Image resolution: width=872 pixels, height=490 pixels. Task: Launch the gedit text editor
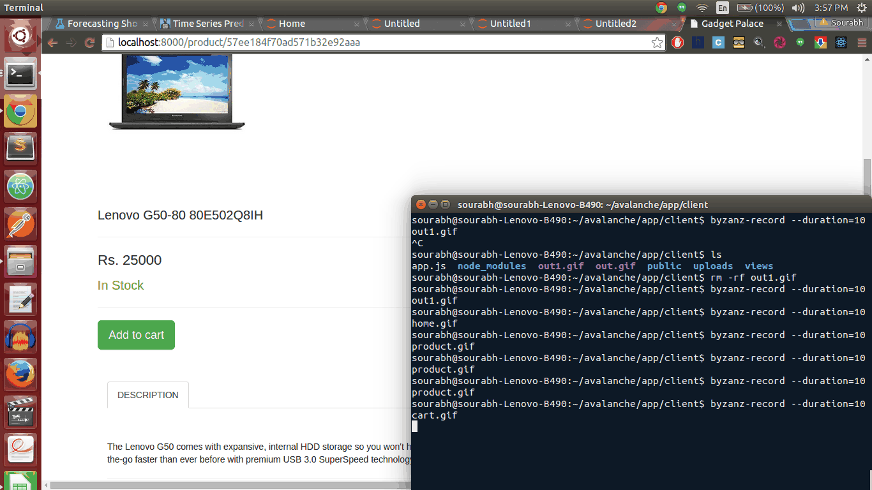click(x=21, y=300)
